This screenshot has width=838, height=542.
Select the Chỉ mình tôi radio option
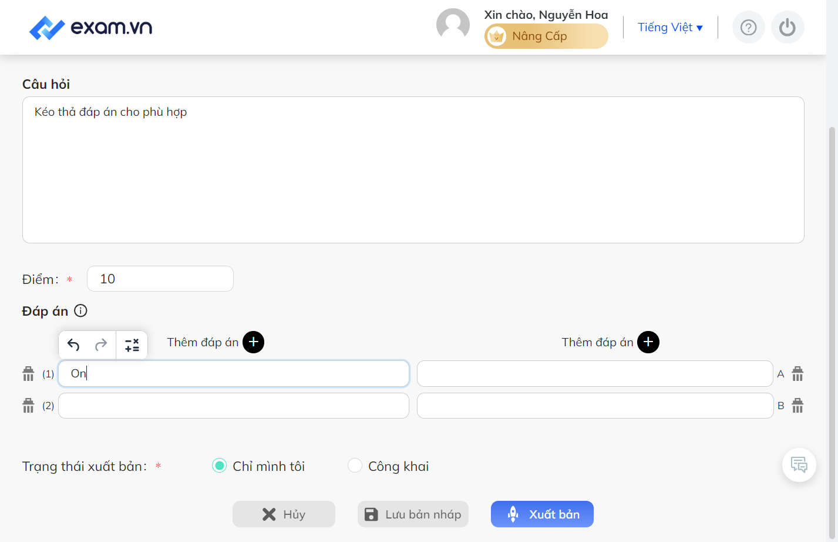(219, 466)
